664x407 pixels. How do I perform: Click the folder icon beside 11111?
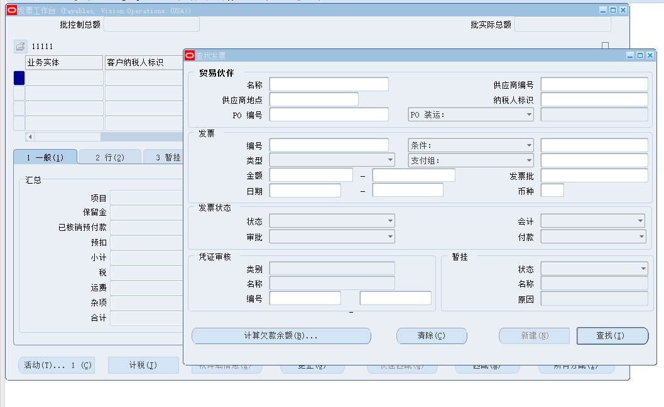pos(20,46)
